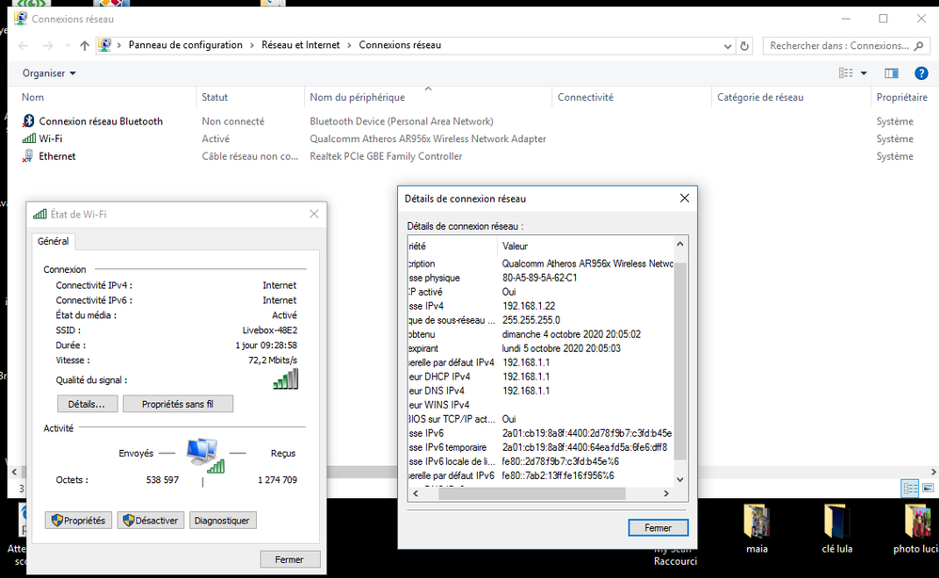Viewport: 939px width, 578px height.
Task: Select the Ethernet connection icon
Action: pos(28,156)
